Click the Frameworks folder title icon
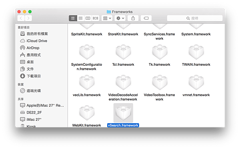The image size is (240, 149). pyautogui.click(x=109, y=12)
